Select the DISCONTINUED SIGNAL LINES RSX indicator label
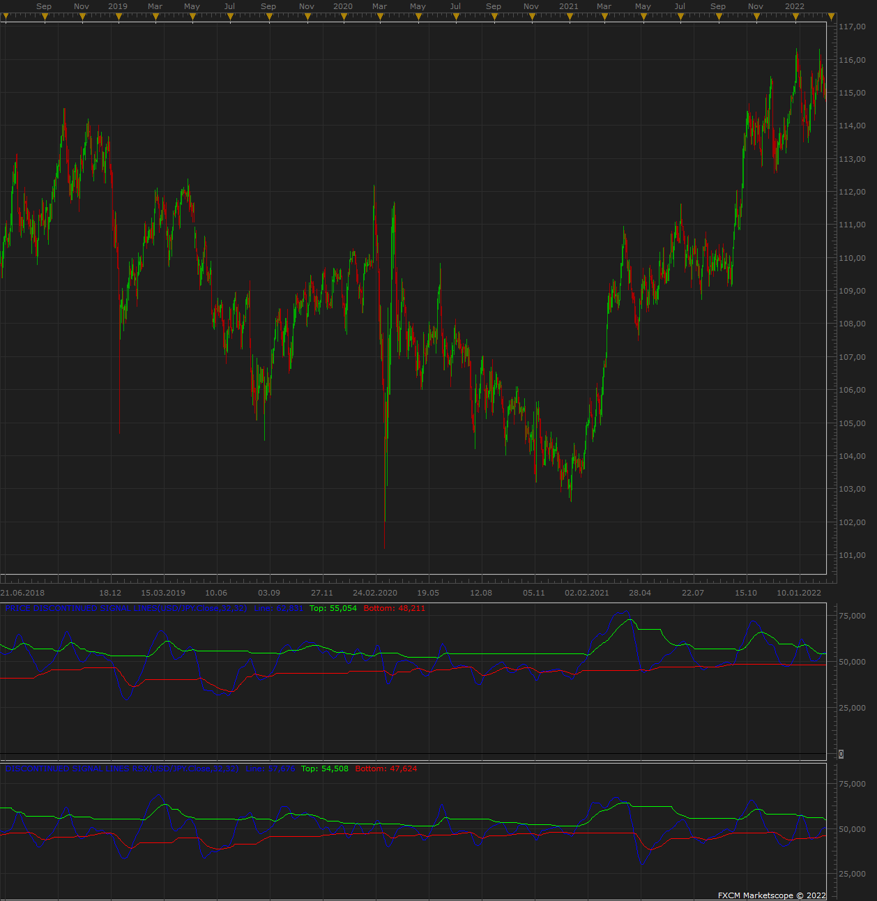 [122, 768]
